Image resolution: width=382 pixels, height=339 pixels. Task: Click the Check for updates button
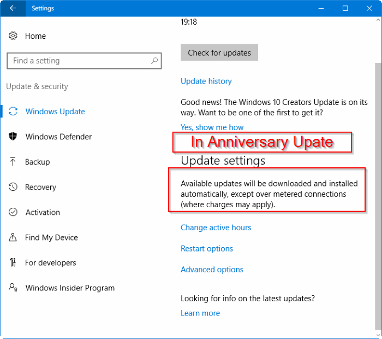(x=219, y=52)
